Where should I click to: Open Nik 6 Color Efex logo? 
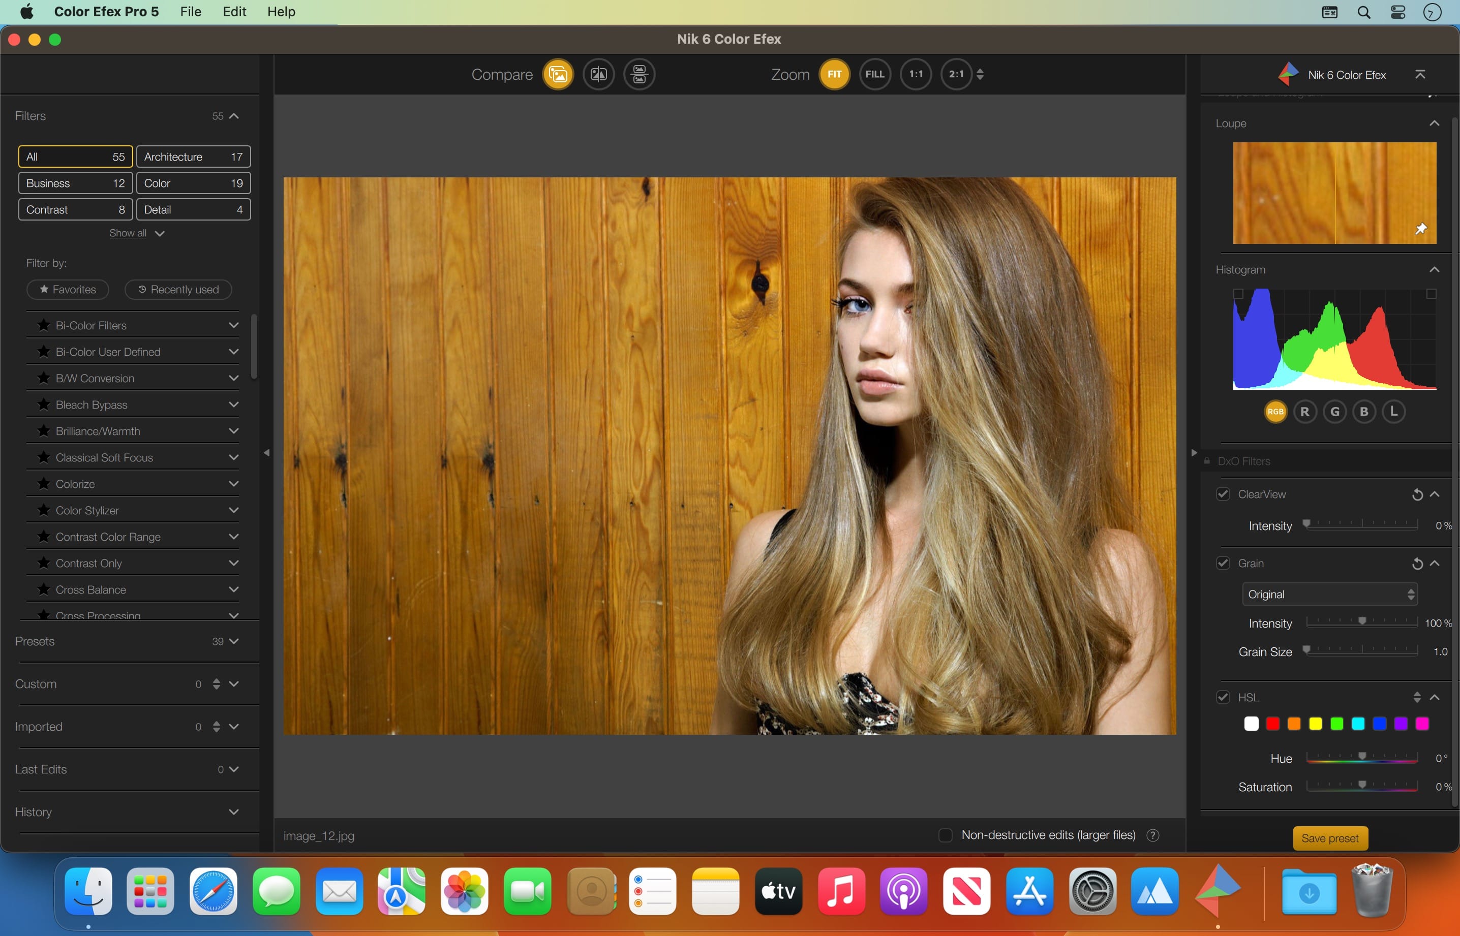1288,74
